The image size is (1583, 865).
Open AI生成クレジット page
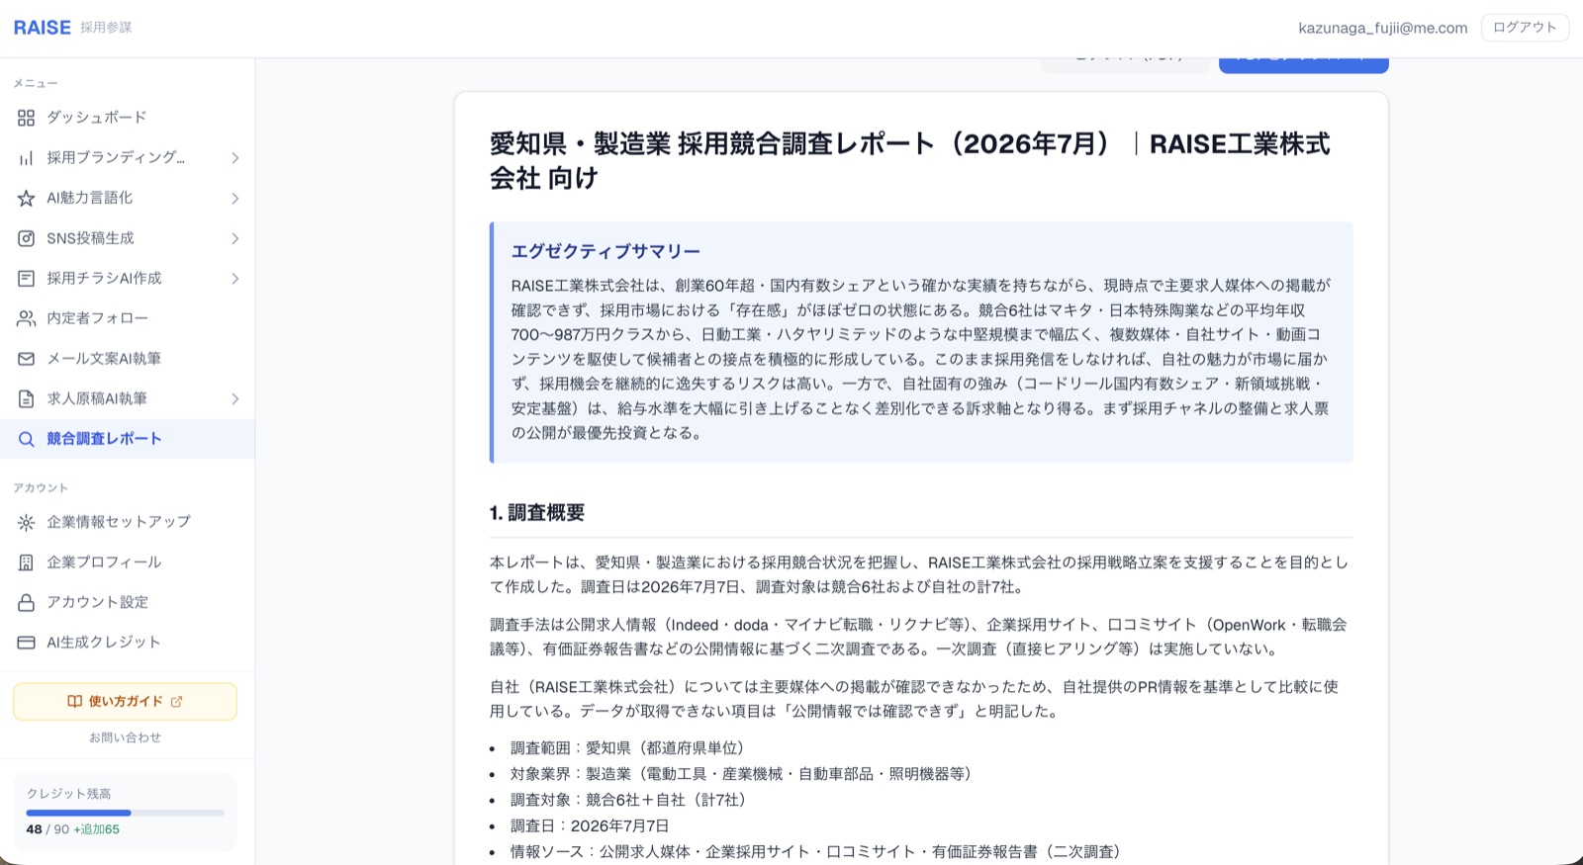click(127, 643)
